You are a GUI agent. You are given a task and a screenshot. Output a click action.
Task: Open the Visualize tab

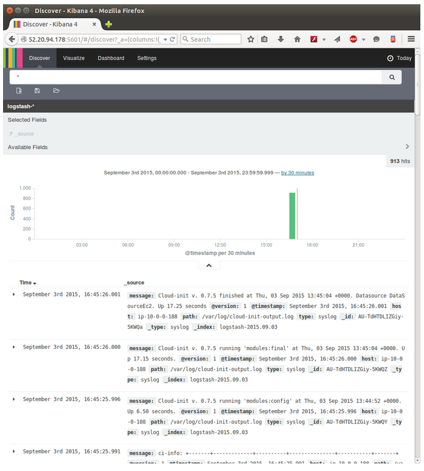click(74, 58)
